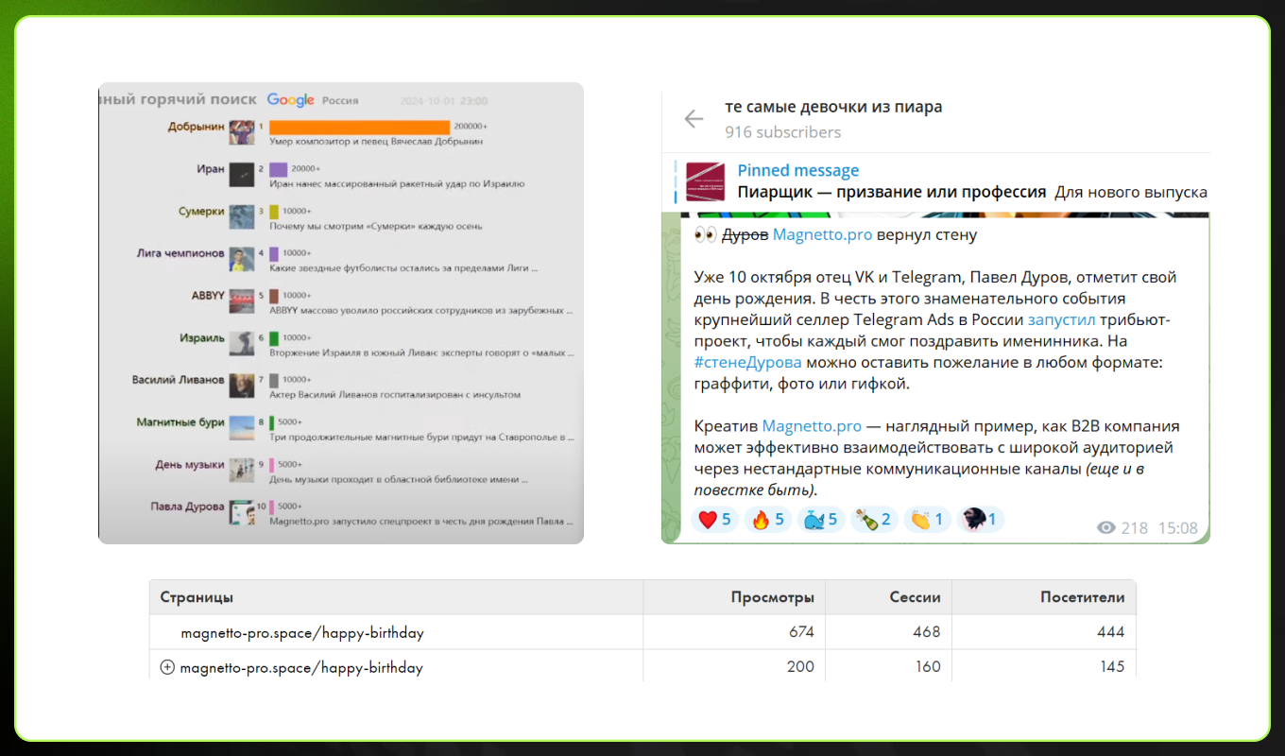Open headline "Умер композитор и певец Вячеслав Добрынин"
Screen dimensions: 1285x756
(x=376, y=142)
